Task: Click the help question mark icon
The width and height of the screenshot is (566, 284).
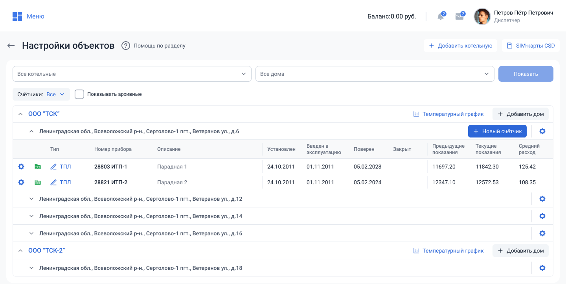Action: pyautogui.click(x=125, y=46)
